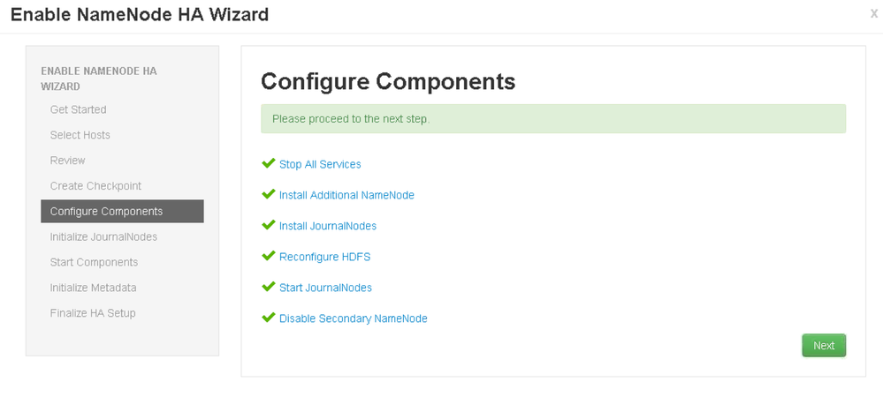Click checkmark for Disable Secondary NameNode
This screenshot has width=883, height=397.
(269, 318)
